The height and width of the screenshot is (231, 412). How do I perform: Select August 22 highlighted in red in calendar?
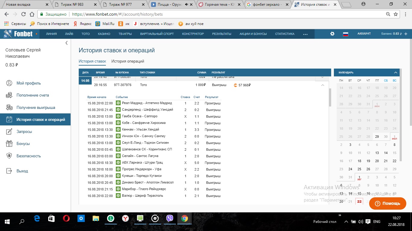click(359, 202)
